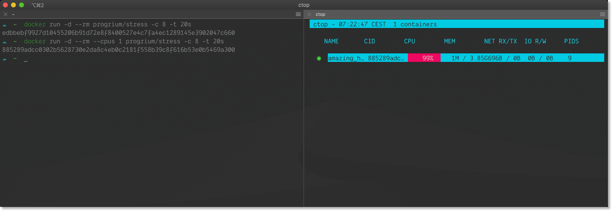
Task: Click the MEM column header
Action: pyautogui.click(x=450, y=41)
